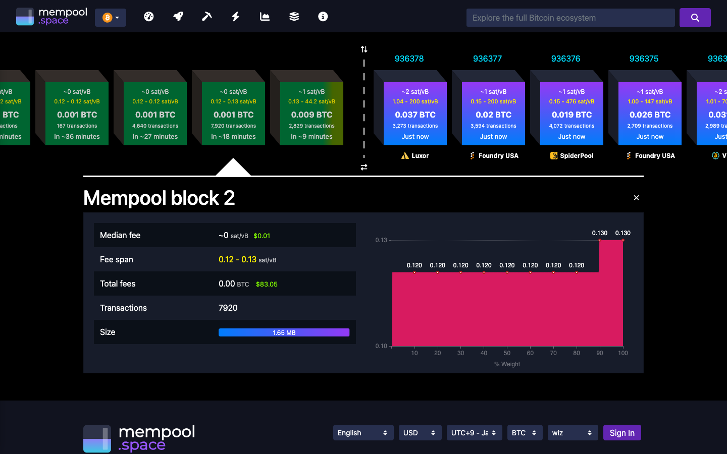The image size is (727, 454).
Task: Select block 936378 mined by Luxor
Action: [415, 113]
